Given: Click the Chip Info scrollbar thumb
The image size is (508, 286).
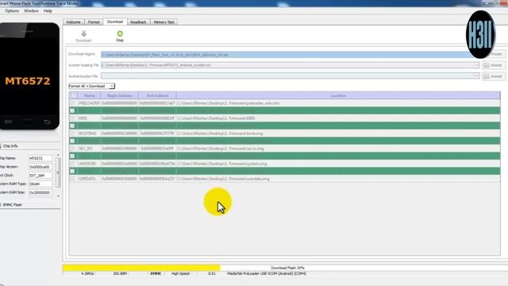Looking at the screenshot, I should click(58, 172).
